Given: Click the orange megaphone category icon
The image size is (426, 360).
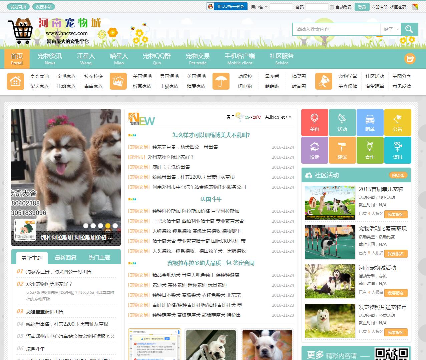Looking at the screenshot, I should (324, 81).
